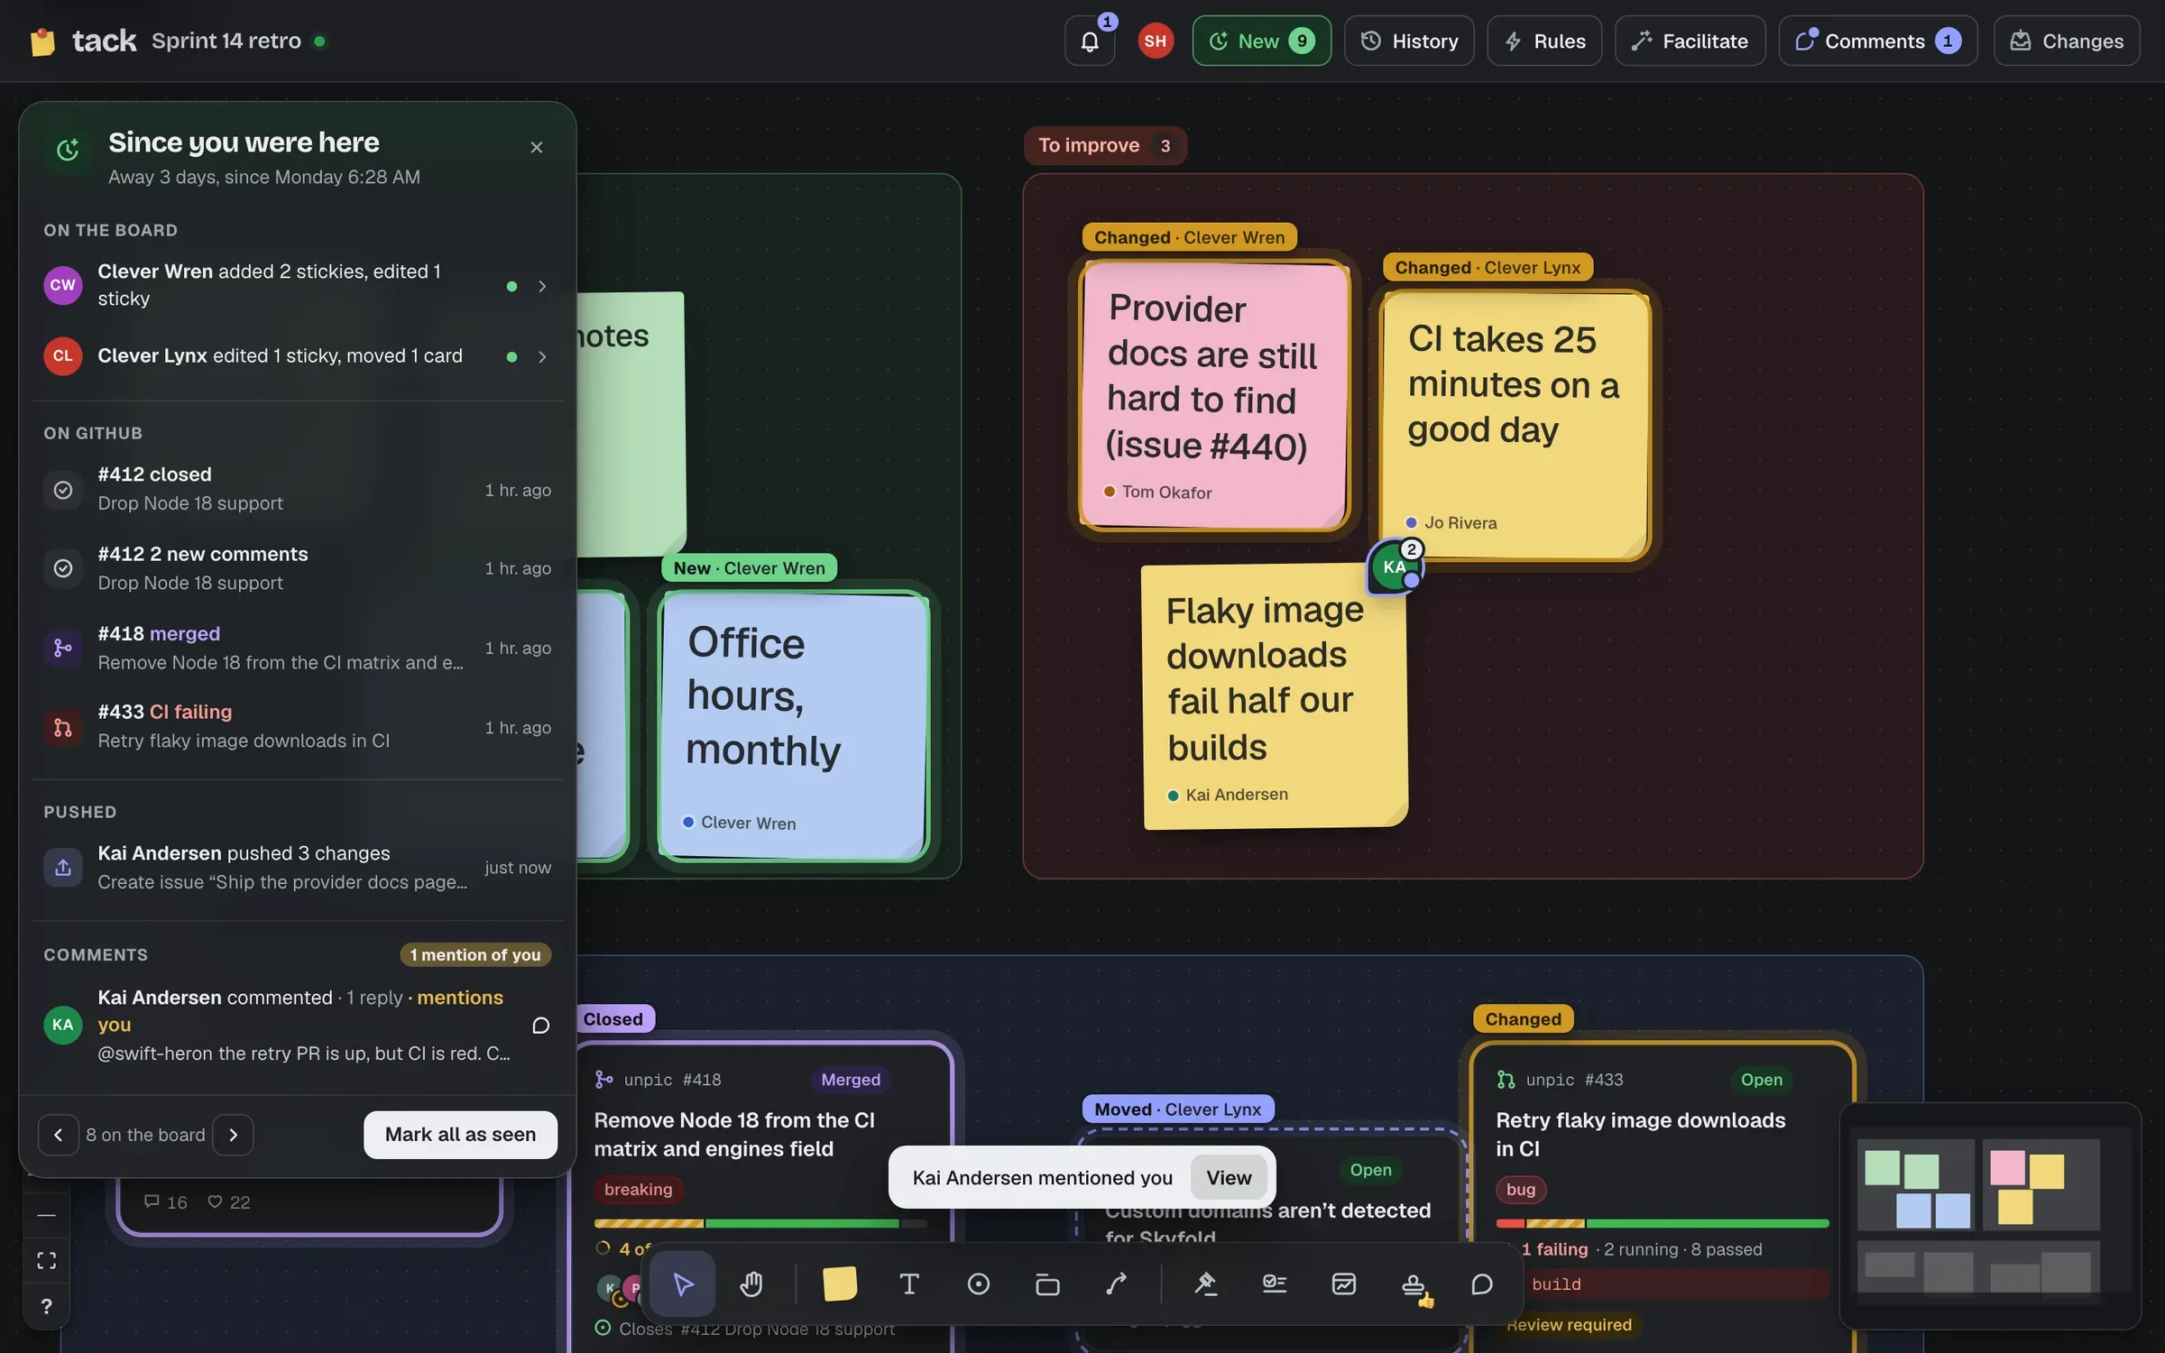Go to next board change
The image size is (2165, 1353).
tap(233, 1135)
